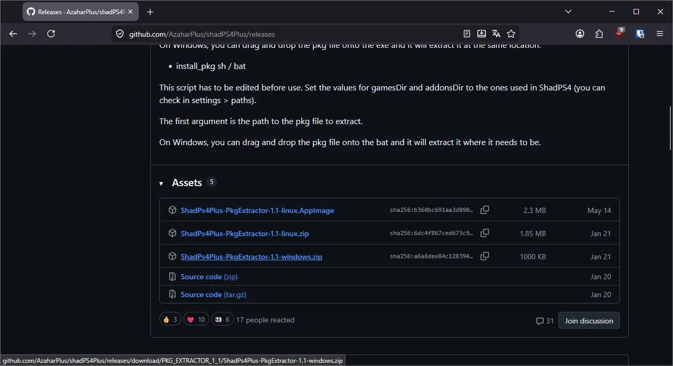Click the page vertical scrollbar thumb
Viewport: 673px width, 366px height.
pos(670,128)
